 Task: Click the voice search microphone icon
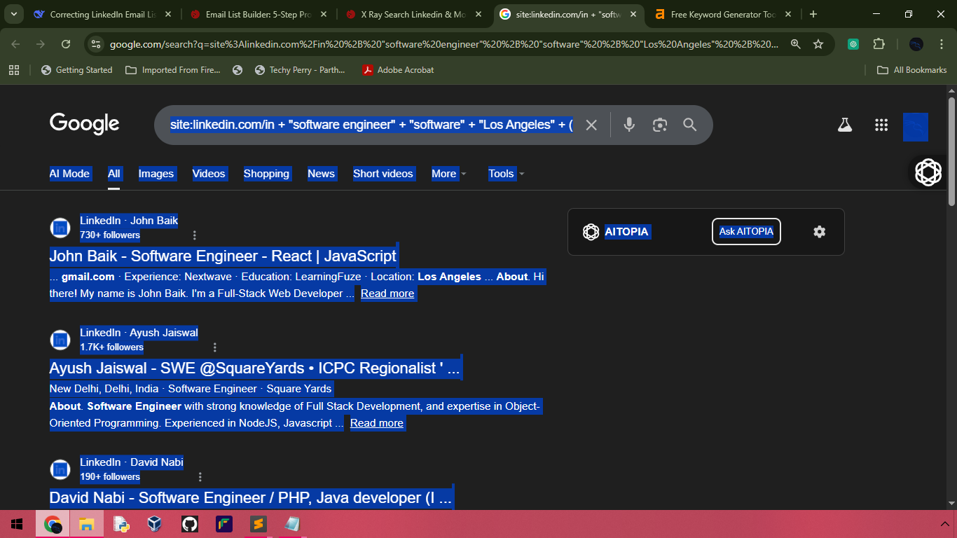[629, 125]
